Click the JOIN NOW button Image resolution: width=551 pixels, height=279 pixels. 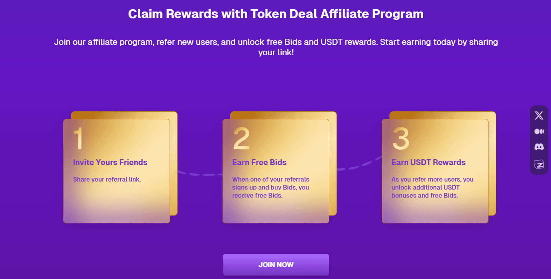[276, 265]
